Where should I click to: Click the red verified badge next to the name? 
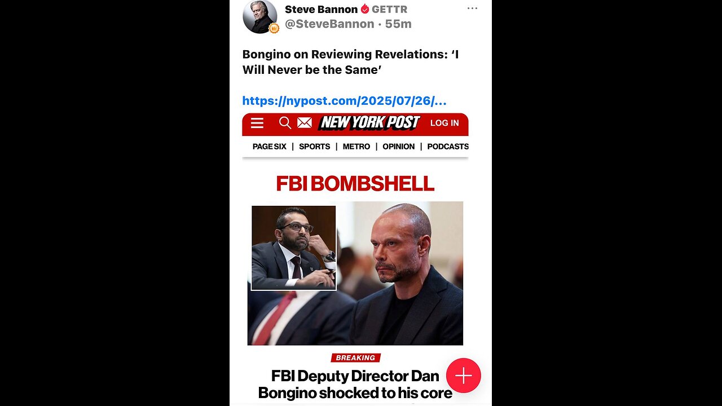click(x=365, y=9)
